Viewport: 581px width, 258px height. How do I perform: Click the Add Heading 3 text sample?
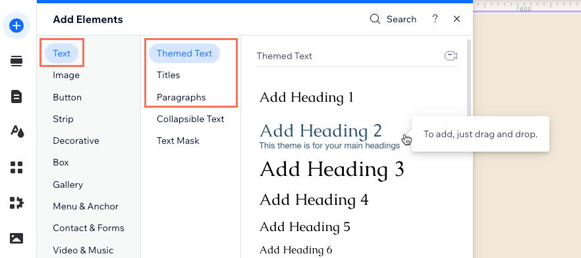tap(332, 169)
